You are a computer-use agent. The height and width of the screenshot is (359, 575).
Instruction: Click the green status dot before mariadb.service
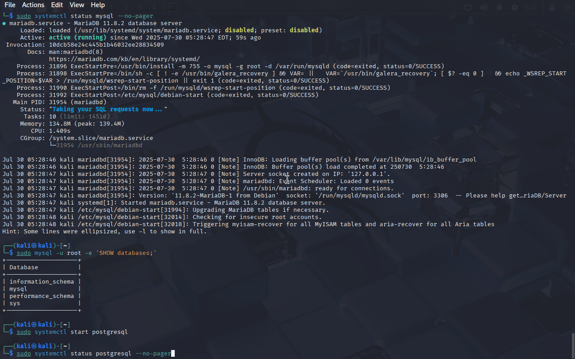point(4,23)
